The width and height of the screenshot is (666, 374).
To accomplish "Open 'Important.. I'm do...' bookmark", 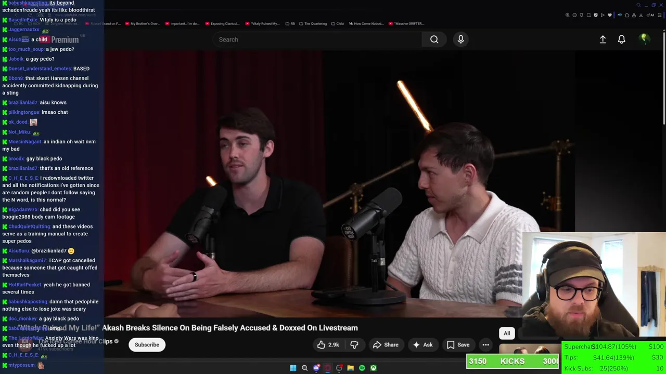I will pos(183,23).
